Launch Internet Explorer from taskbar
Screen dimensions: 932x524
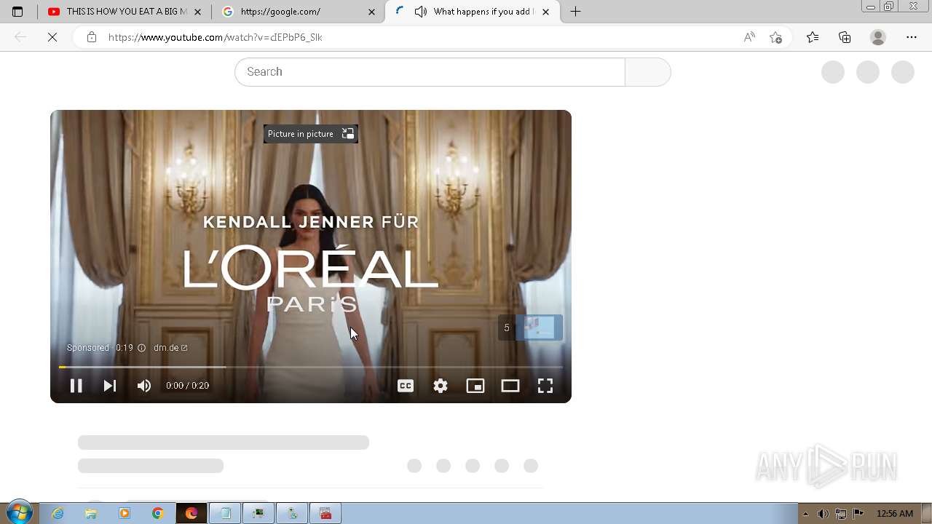pos(58,514)
